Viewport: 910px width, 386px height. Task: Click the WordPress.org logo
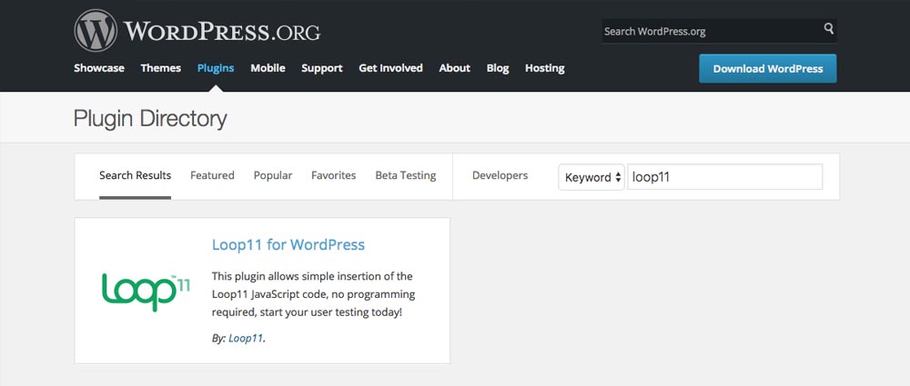pos(197,31)
